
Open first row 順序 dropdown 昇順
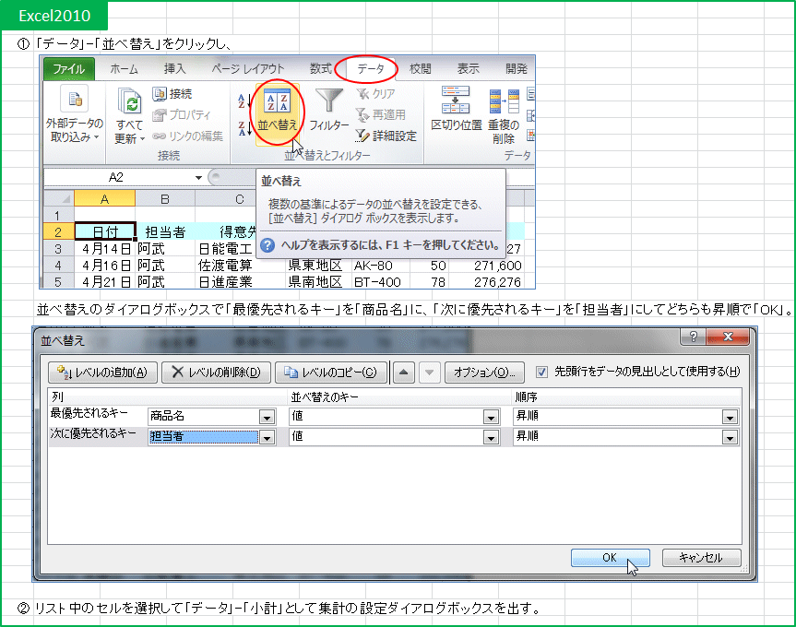(730, 417)
